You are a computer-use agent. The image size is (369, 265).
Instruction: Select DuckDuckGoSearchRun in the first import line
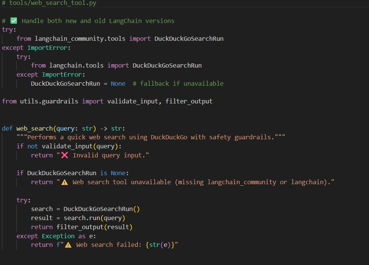point(189,38)
